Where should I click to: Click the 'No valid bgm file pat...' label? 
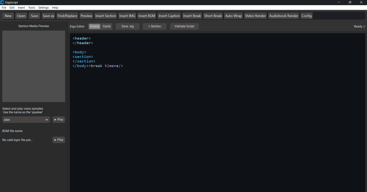click(x=17, y=140)
